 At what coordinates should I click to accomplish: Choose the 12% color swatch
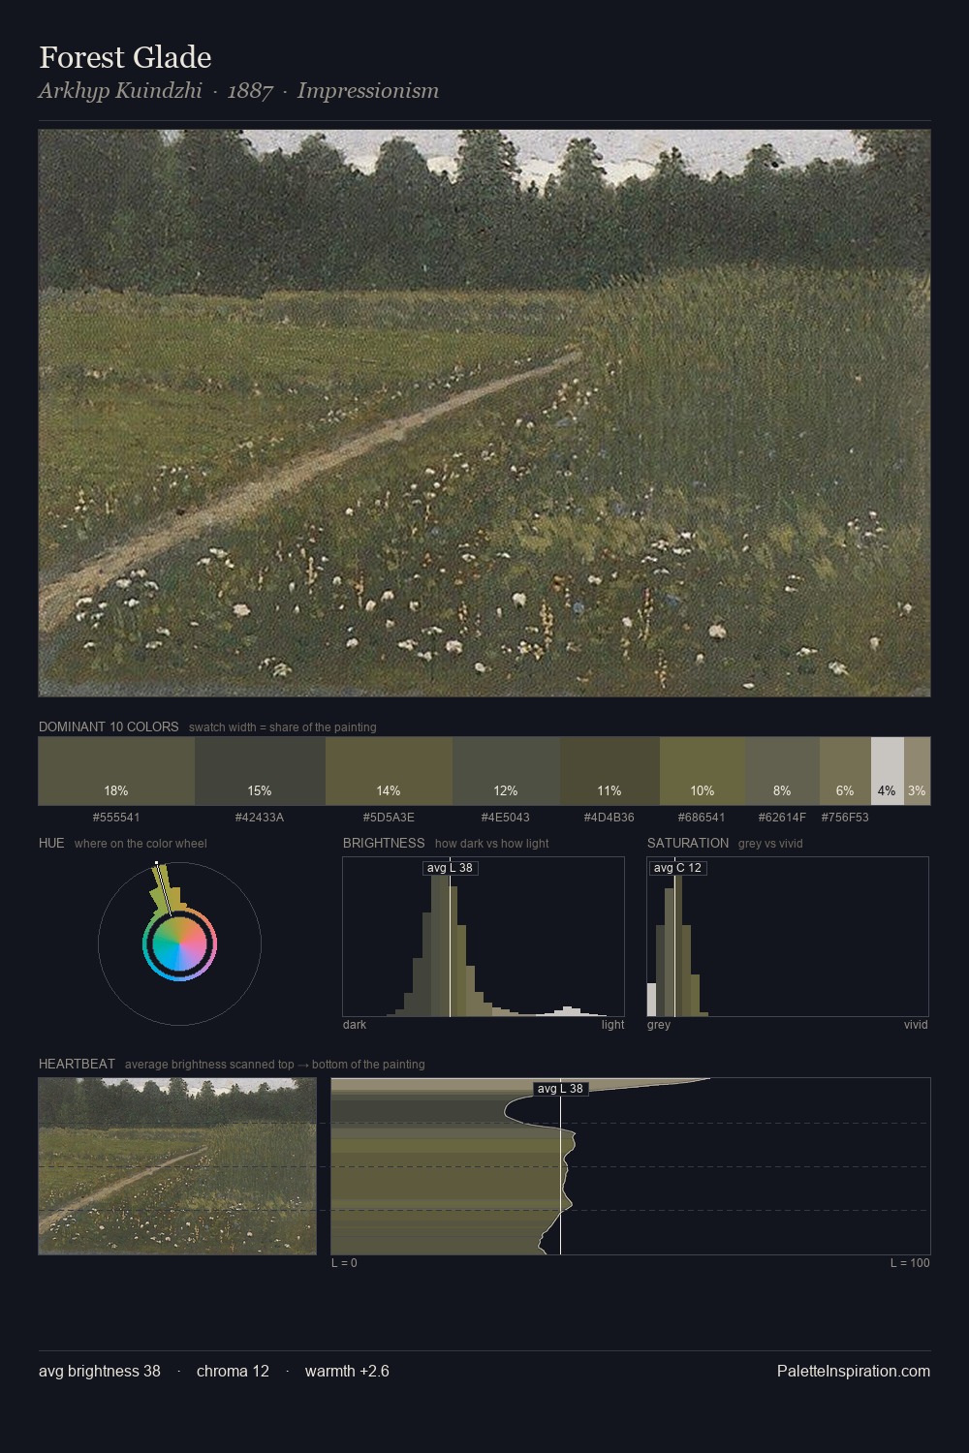click(x=506, y=771)
